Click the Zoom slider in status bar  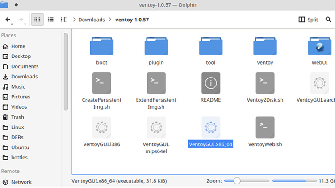click(x=237, y=181)
